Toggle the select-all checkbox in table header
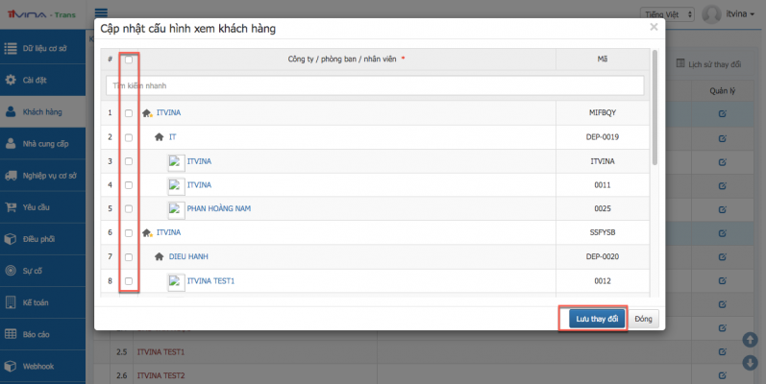Image resolution: width=766 pixels, height=384 pixels. point(129,60)
